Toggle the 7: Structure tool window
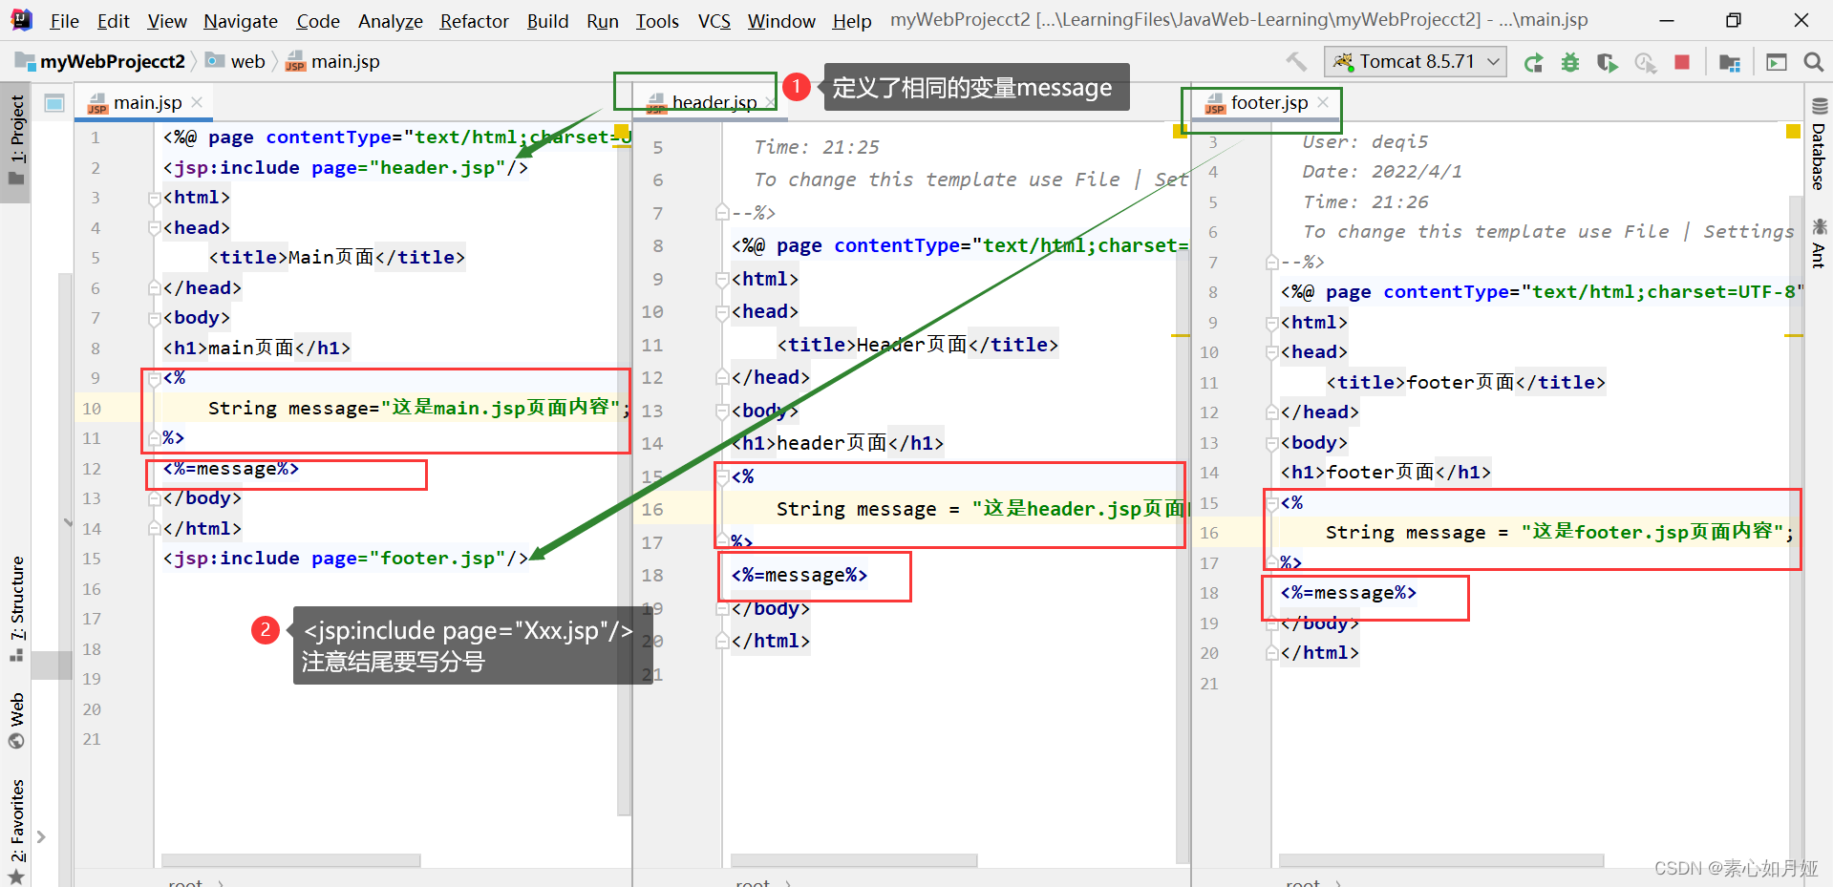The width and height of the screenshot is (1833, 887). pyautogui.click(x=16, y=609)
